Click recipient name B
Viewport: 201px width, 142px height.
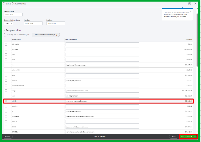[x=13, y=111]
